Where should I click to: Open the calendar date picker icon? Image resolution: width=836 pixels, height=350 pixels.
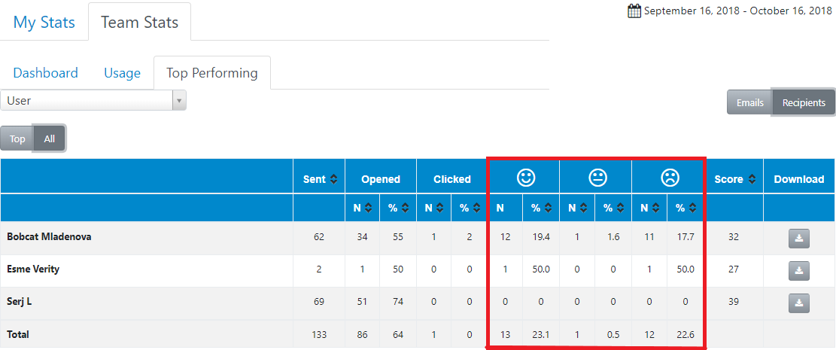pos(634,11)
